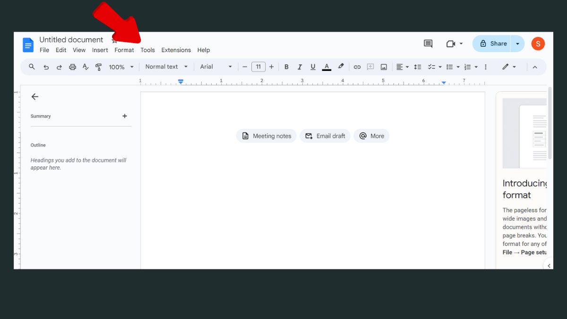
Task: Click the undo arrow
Action: pos(46,67)
